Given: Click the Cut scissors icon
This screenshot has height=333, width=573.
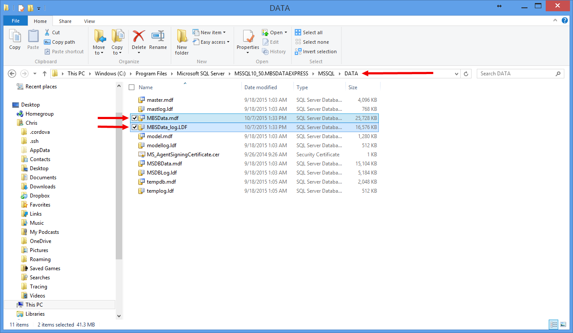Looking at the screenshot, I should pos(47,32).
